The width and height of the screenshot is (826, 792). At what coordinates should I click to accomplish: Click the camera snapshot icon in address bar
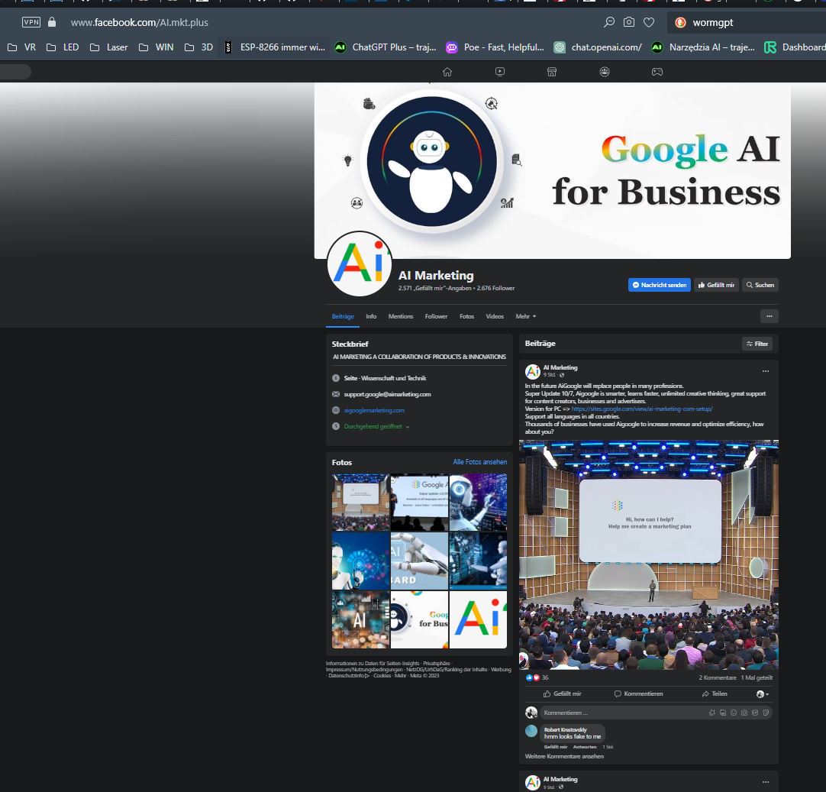coord(629,22)
